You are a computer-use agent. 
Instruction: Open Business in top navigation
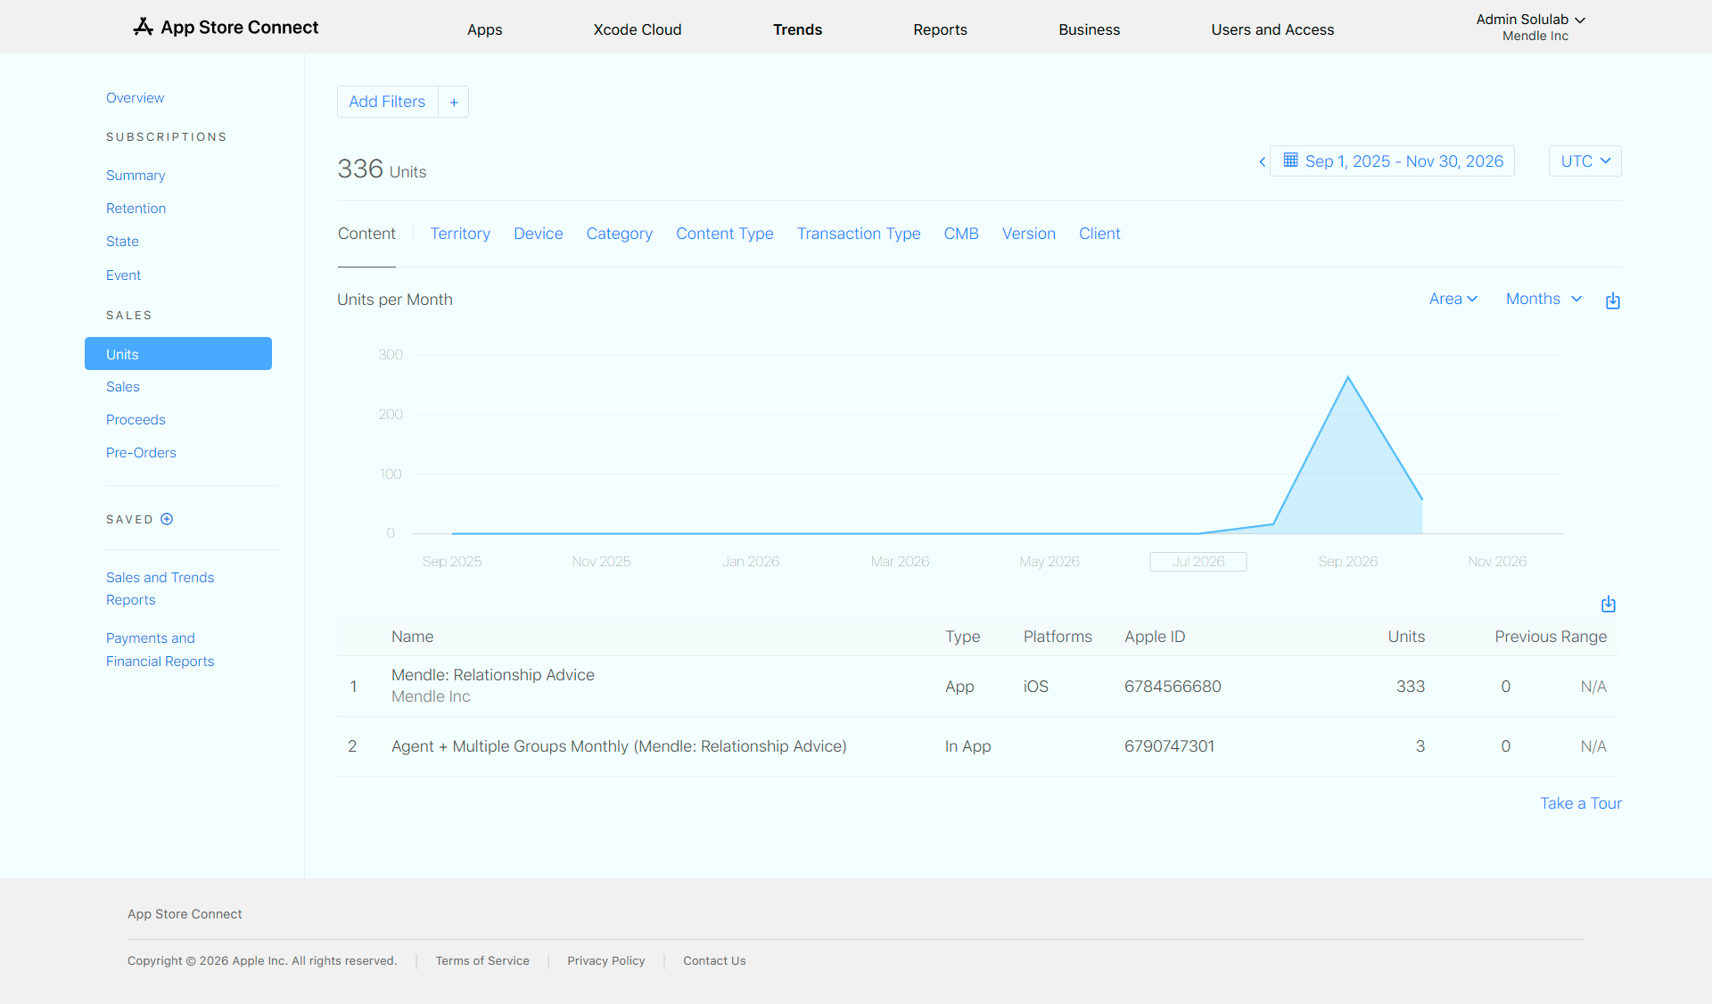coord(1089,29)
